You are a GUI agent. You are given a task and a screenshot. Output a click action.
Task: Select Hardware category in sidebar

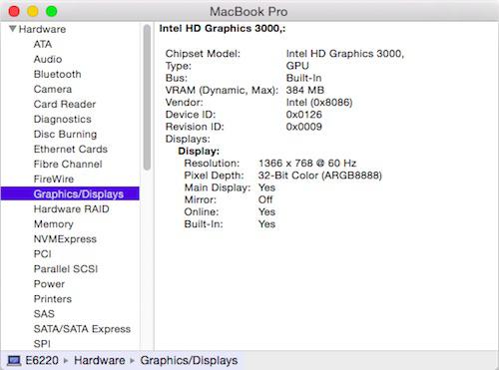pos(42,29)
